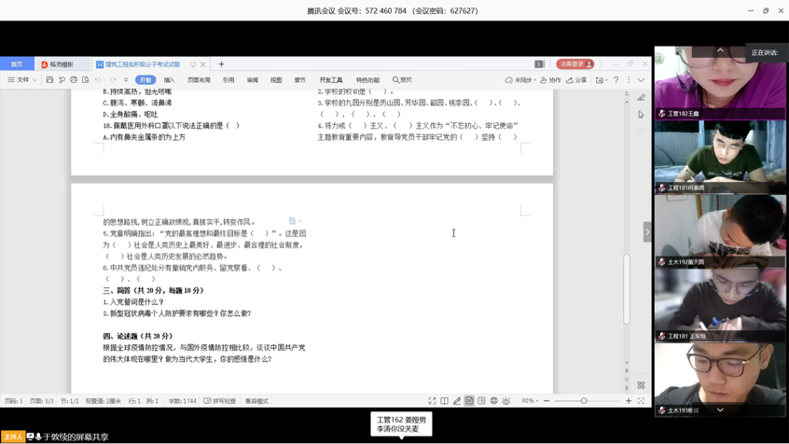
Task: Expand the side panel arrow on right edge
Action: pos(647,231)
